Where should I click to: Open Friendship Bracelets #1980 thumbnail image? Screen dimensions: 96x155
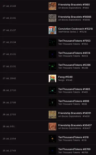tap(52, 6)
